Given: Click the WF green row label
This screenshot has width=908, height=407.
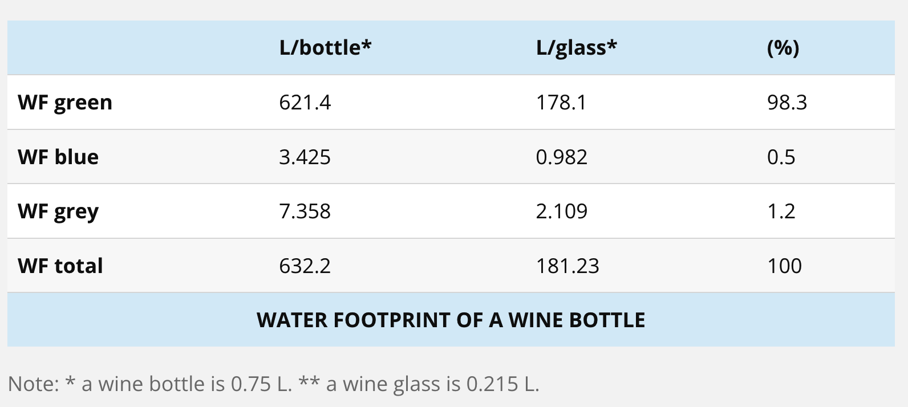Looking at the screenshot, I should [65, 103].
